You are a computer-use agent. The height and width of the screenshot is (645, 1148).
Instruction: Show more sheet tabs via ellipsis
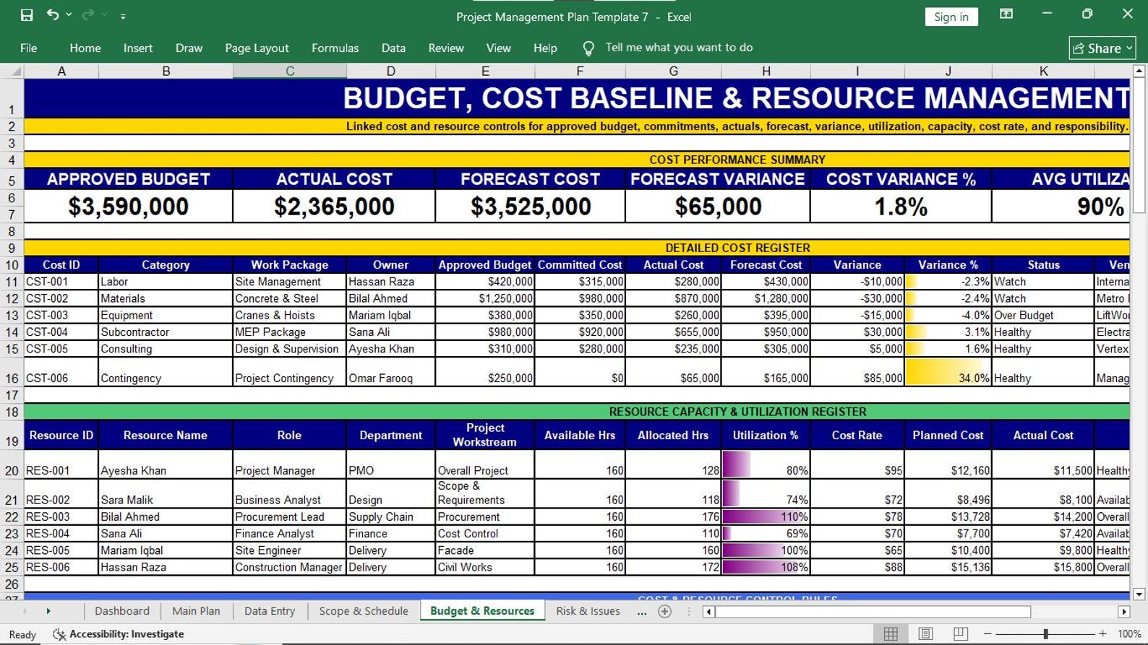point(642,612)
